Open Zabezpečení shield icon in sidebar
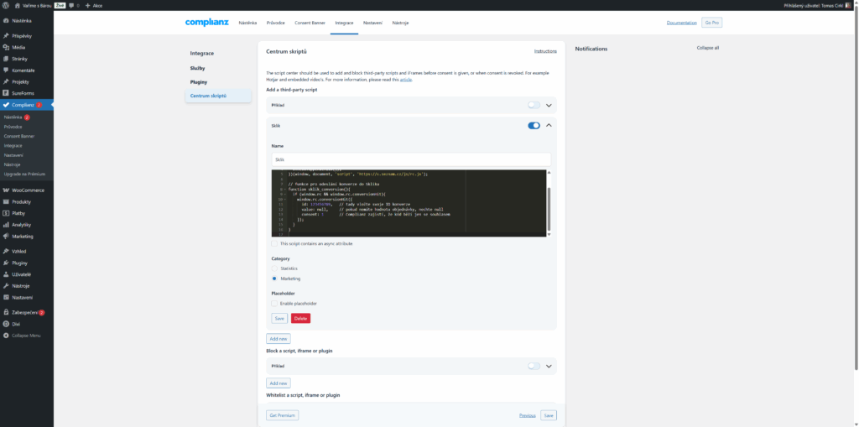 coord(7,312)
